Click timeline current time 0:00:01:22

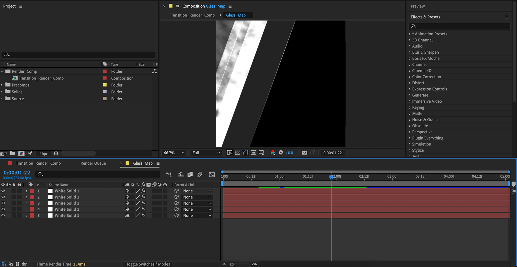17,173
